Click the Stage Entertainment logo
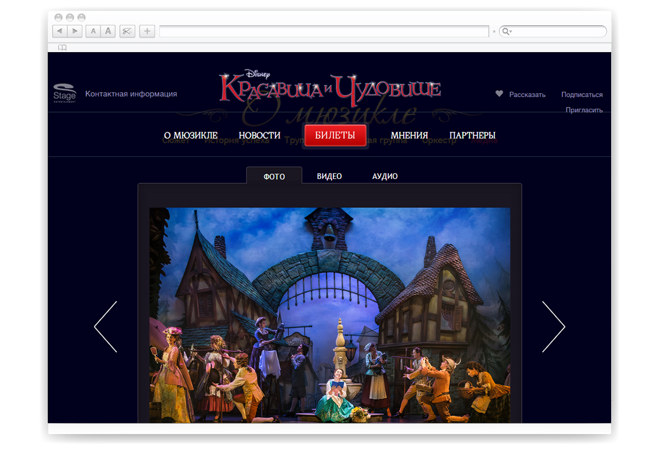Viewport: 659px width, 456px height. (x=64, y=93)
